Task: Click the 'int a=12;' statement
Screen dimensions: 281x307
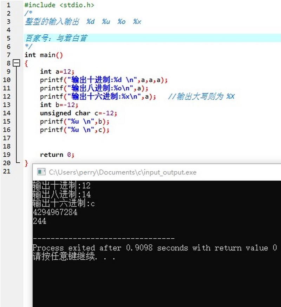Action: coord(57,71)
